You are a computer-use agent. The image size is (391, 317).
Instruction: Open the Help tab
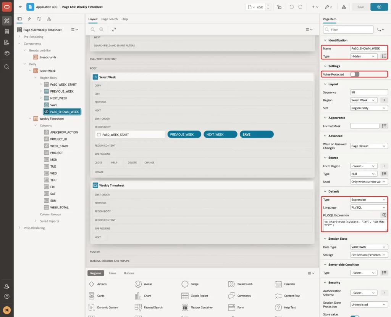[125, 19]
